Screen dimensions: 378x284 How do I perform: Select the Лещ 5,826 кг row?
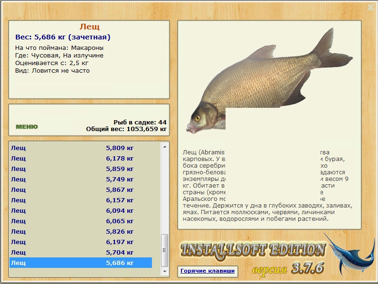pos(81,231)
